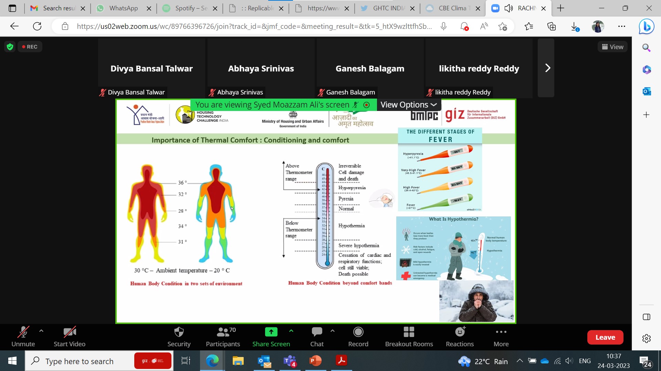Image resolution: width=661 pixels, height=371 pixels.
Task: Open Breakout Rooms
Action: coord(409,332)
